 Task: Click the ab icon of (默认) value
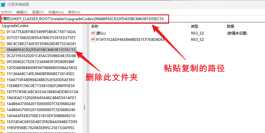pyautogui.click(x=93, y=33)
